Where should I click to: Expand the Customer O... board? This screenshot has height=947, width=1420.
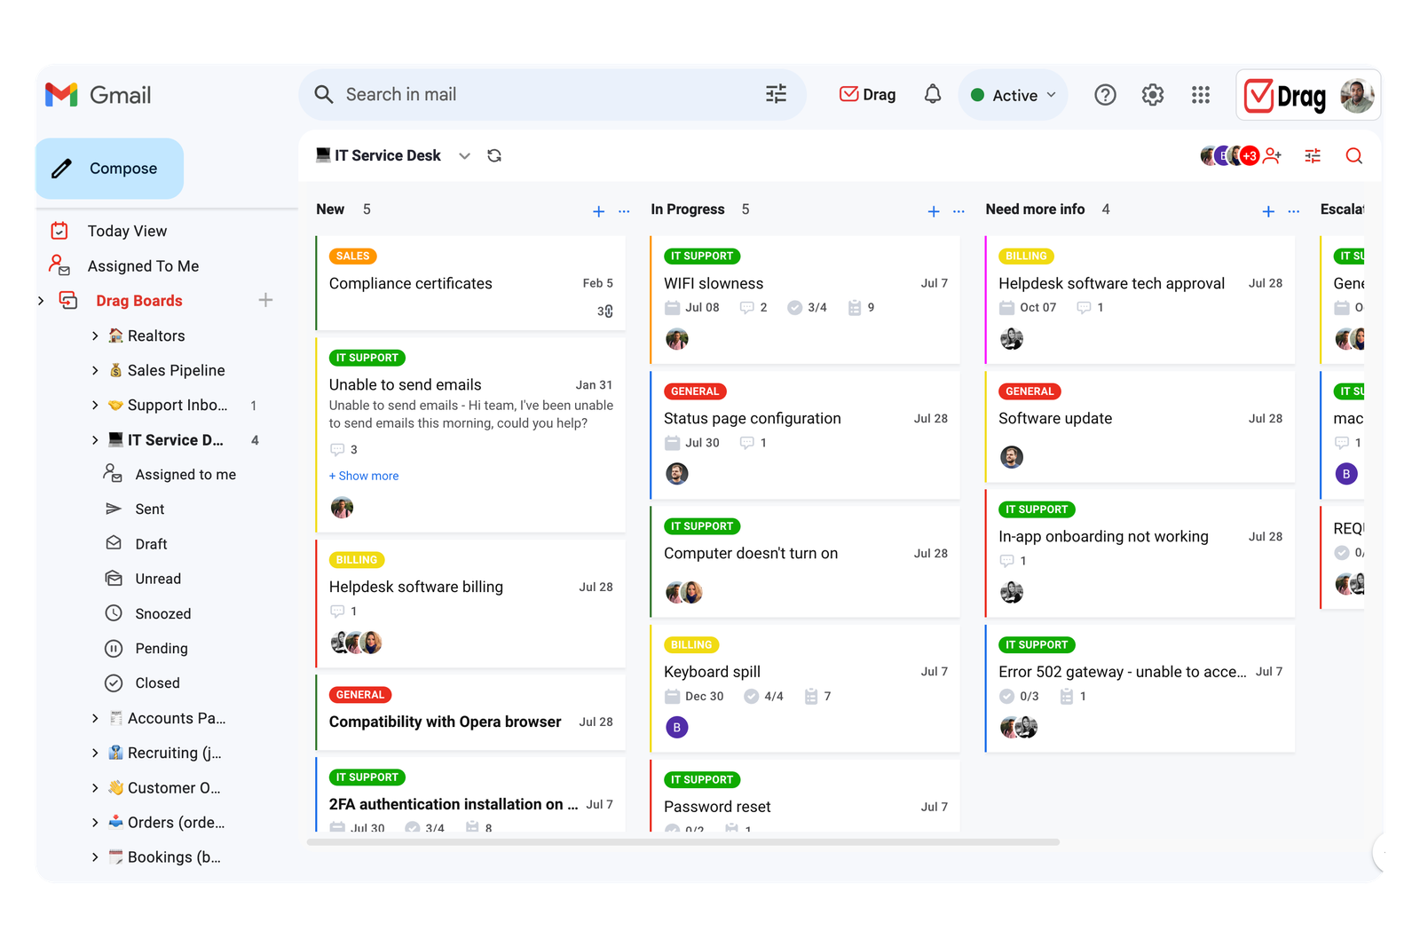click(x=95, y=787)
